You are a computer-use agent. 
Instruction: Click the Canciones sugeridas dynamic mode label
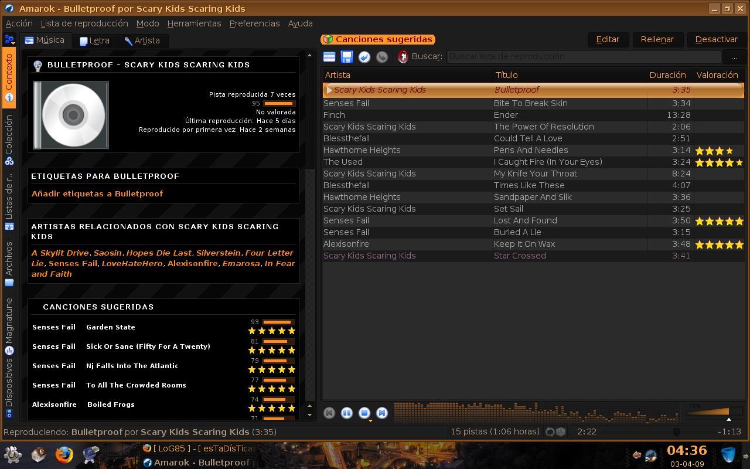click(378, 39)
